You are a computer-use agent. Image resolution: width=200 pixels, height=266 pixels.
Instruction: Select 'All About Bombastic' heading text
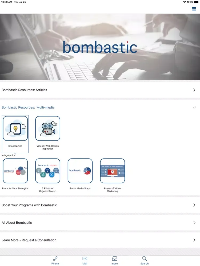click(x=17, y=223)
